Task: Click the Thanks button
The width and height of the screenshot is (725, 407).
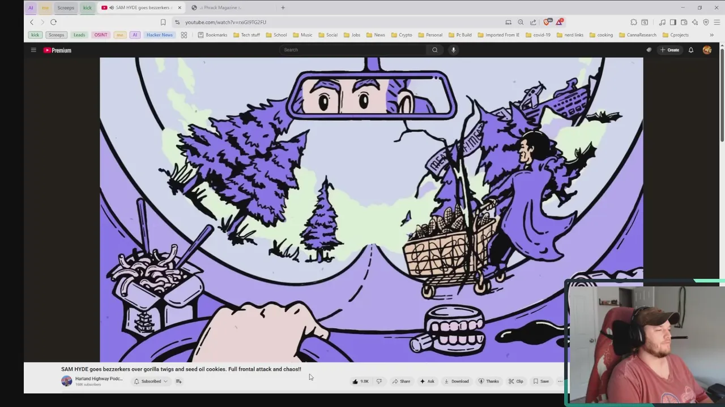Action: (x=489, y=382)
